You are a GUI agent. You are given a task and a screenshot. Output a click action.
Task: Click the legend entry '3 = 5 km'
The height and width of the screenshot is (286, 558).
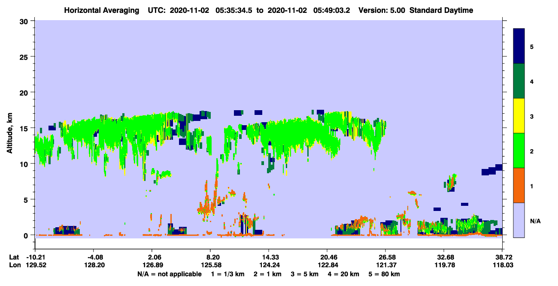[x=305, y=274]
